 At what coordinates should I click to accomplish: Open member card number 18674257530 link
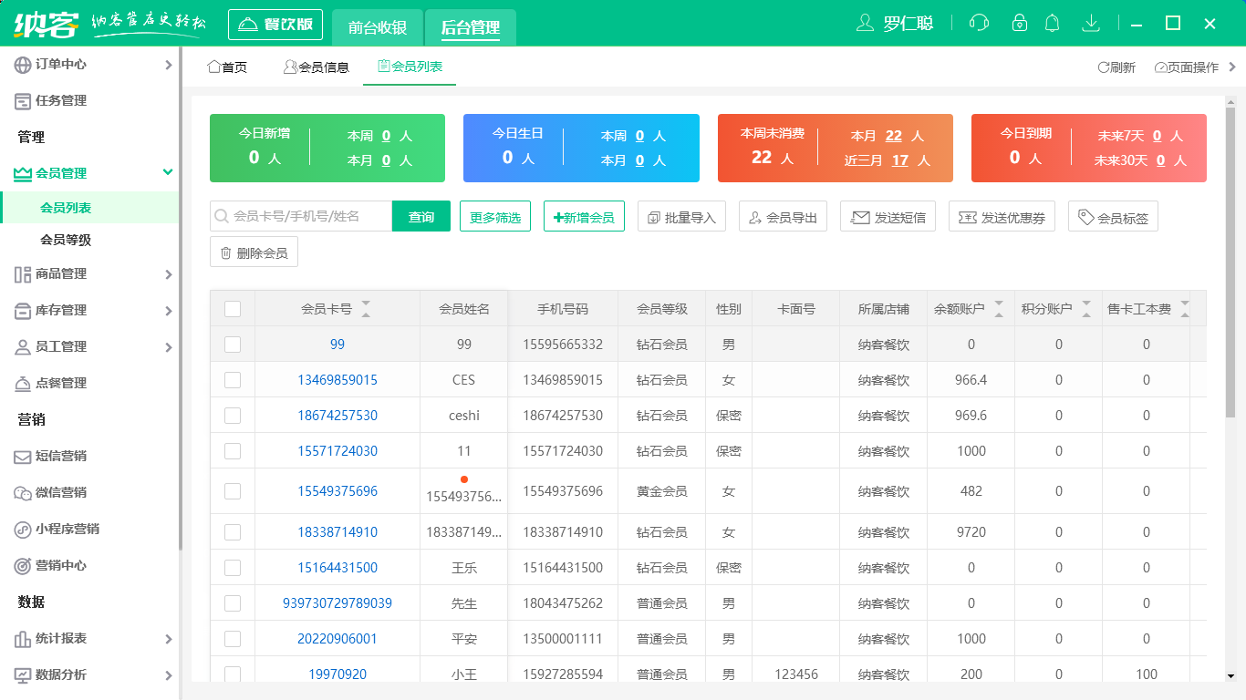click(337, 416)
